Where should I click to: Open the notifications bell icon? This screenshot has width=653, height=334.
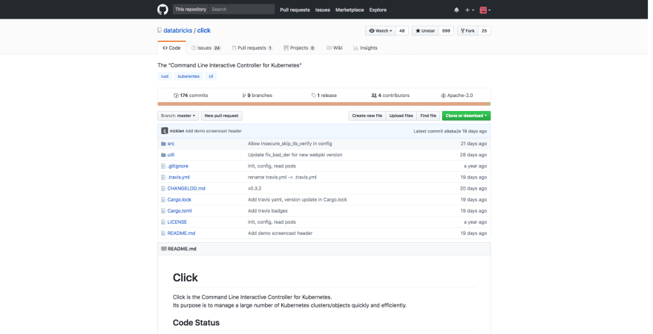[x=456, y=10]
